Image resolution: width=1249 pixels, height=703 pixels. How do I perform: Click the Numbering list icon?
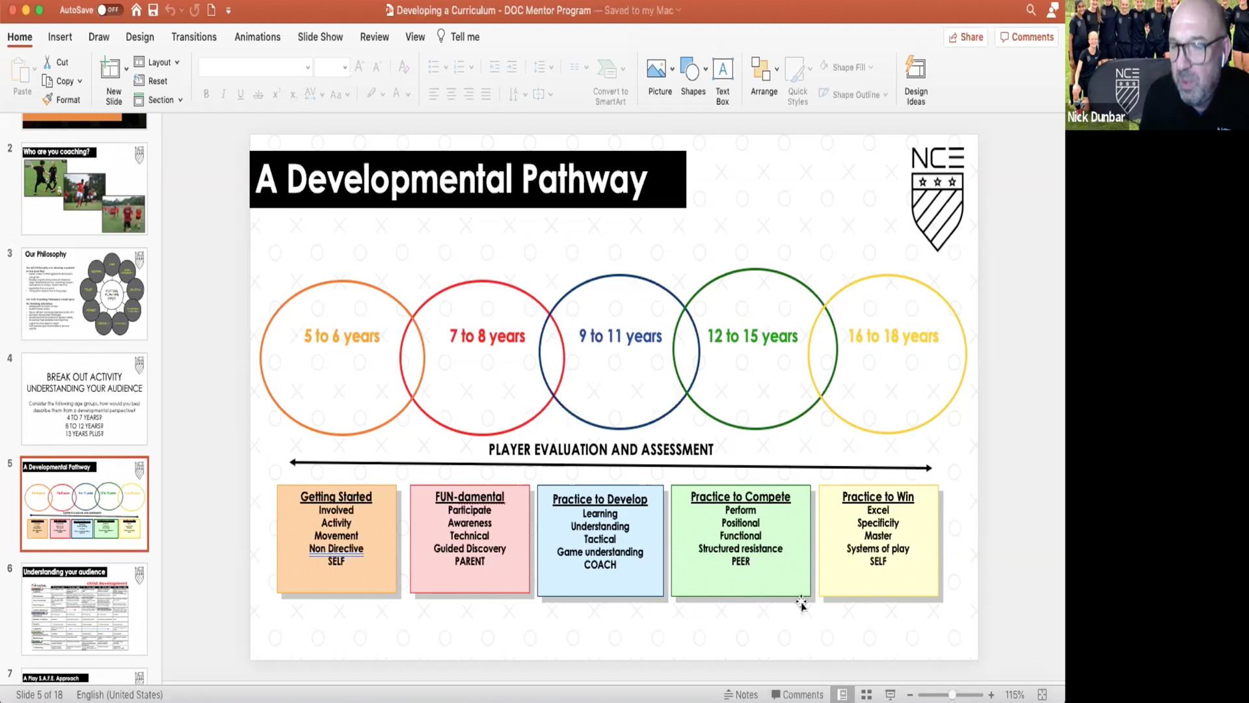point(459,67)
